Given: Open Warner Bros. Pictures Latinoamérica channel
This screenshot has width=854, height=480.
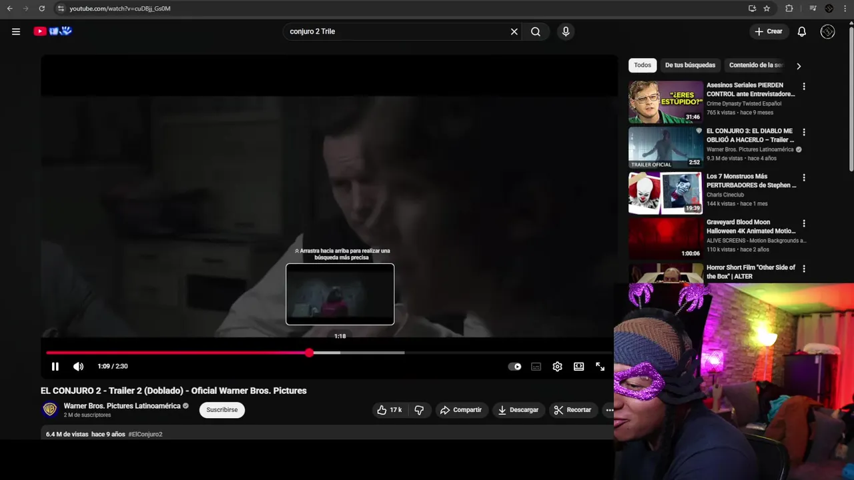Looking at the screenshot, I should (x=122, y=406).
